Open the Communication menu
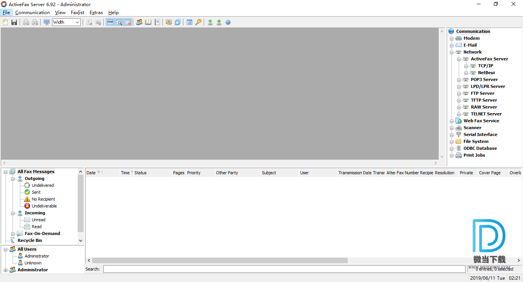The image size is (523, 282). pyautogui.click(x=33, y=13)
